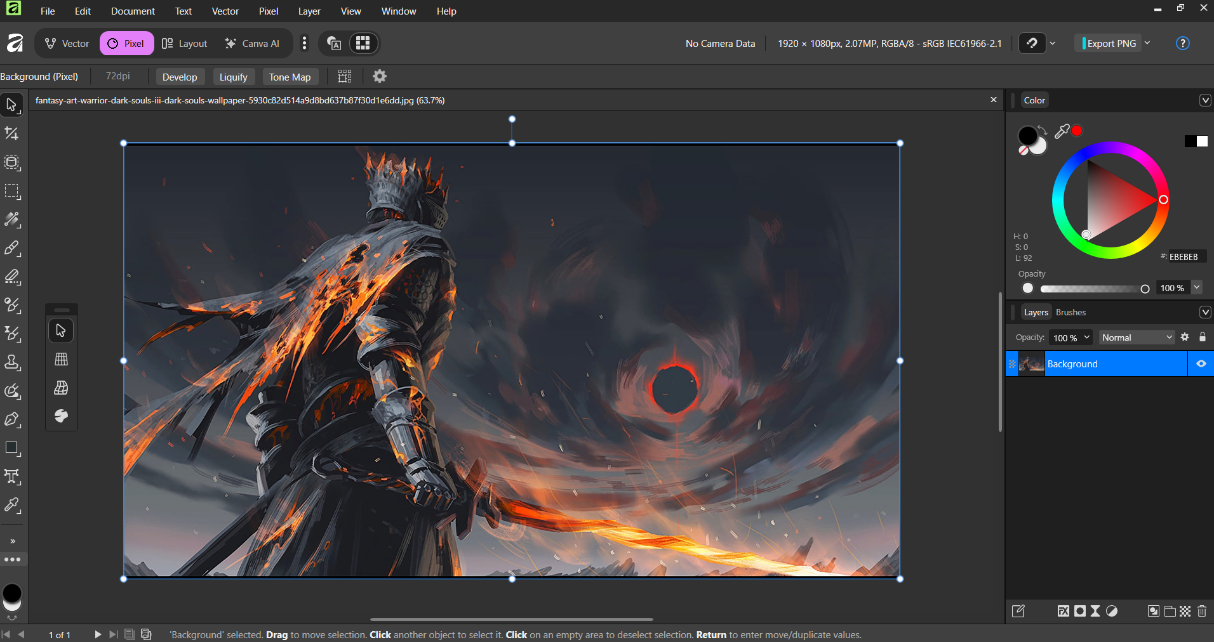This screenshot has width=1214, height=642.
Task: Select the Crop tool
Action: tap(12, 133)
